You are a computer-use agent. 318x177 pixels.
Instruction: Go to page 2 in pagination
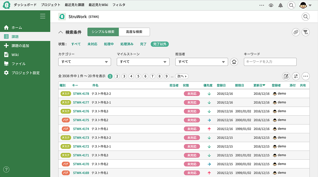coord(117,76)
